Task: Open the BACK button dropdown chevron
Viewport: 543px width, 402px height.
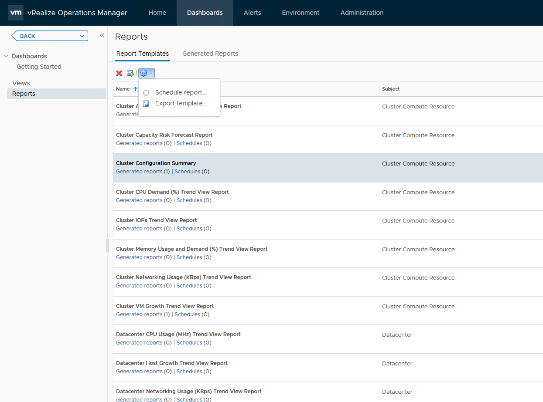Action: click(x=82, y=36)
